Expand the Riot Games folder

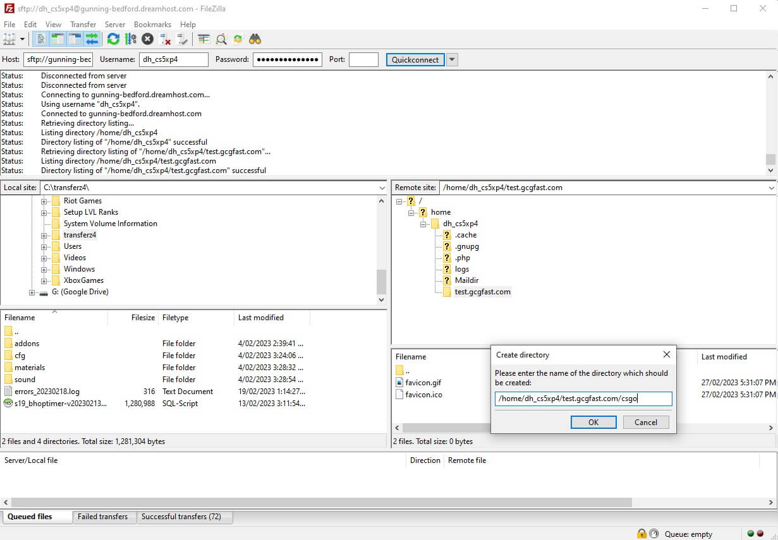click(x=44, y=201)
